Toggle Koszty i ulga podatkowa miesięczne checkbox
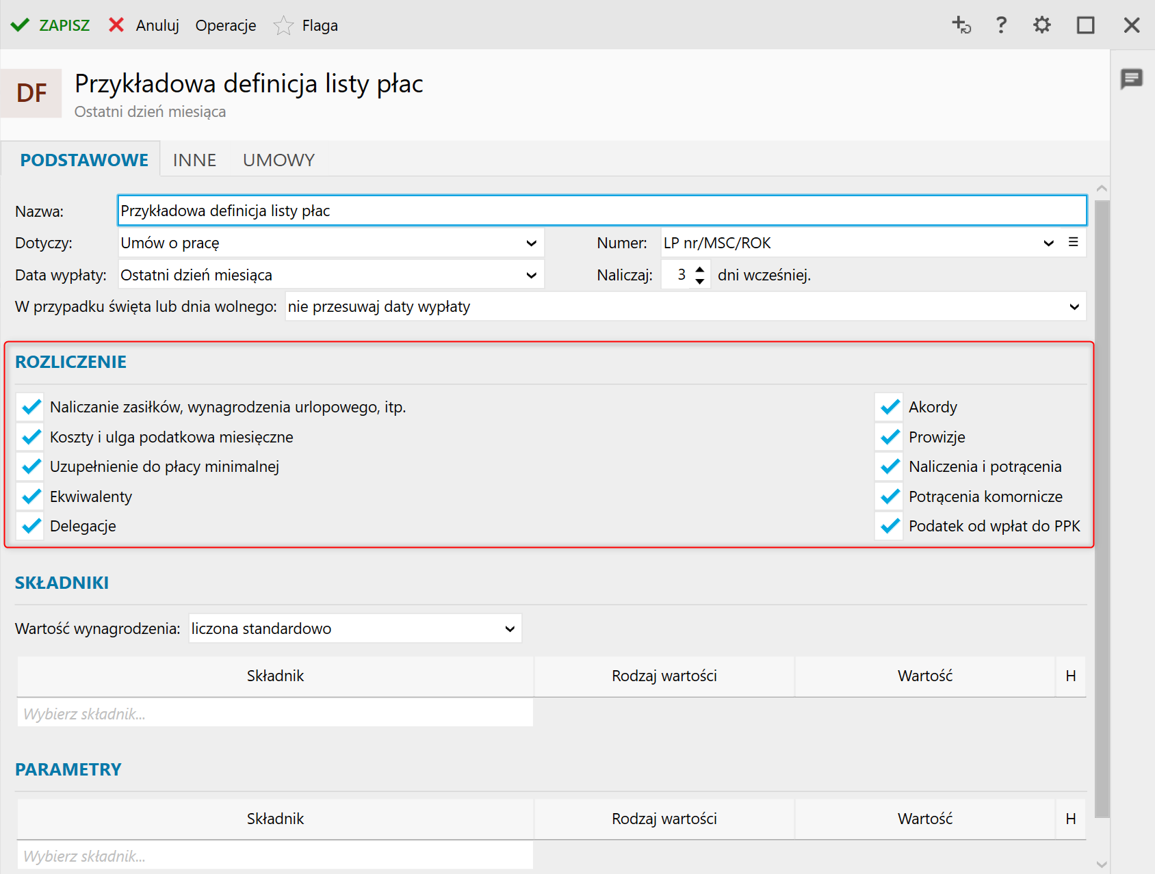 click(31, 437)
